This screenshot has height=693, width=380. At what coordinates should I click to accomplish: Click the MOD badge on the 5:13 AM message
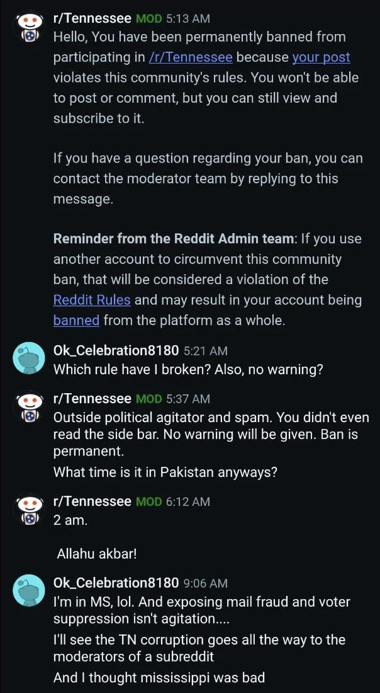pos(150,19)
